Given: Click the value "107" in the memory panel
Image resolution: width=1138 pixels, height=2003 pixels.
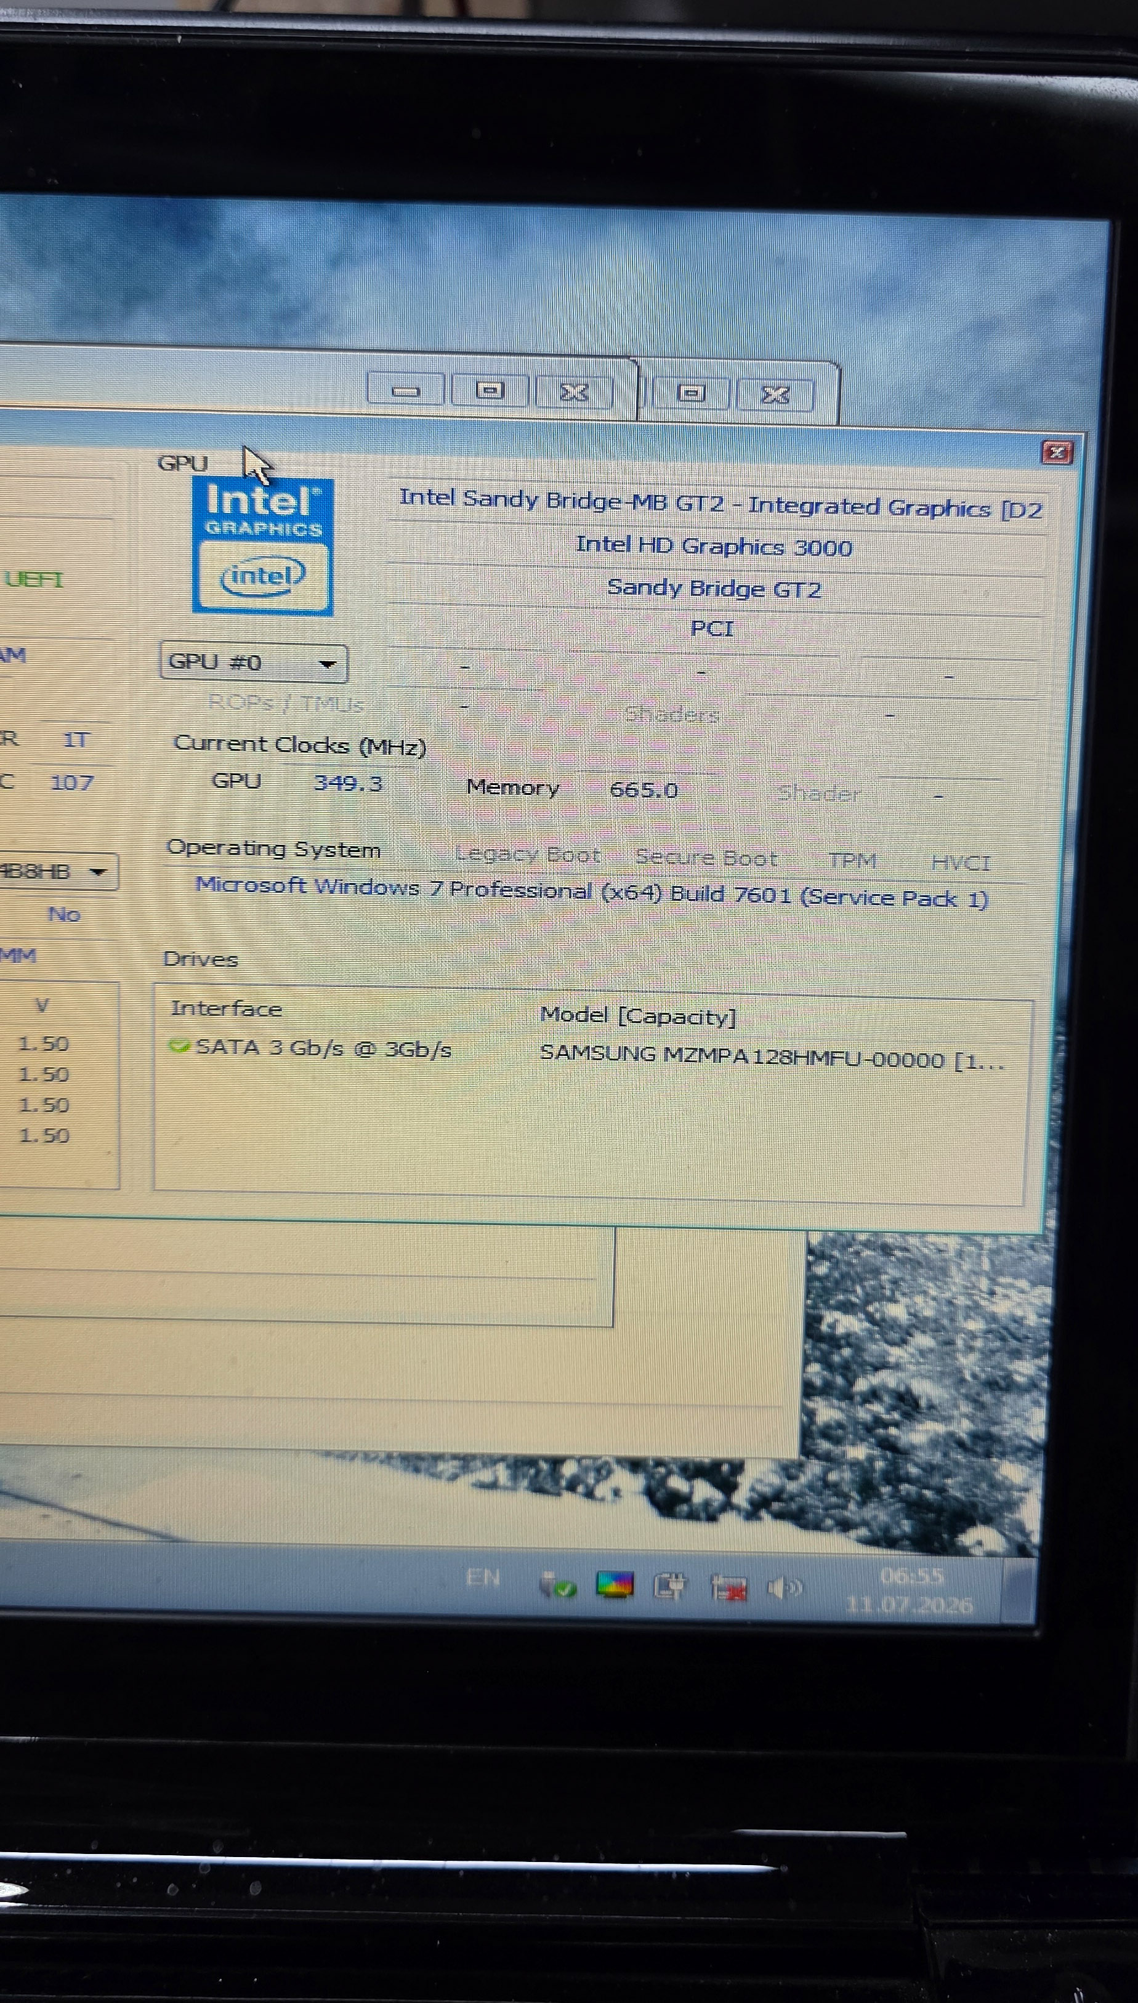Looking at the screenshot, I should (71, 781).
